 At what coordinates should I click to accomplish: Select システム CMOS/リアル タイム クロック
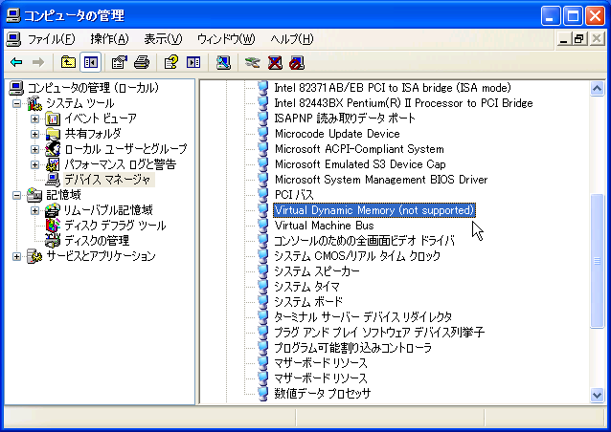click(357, 256)
